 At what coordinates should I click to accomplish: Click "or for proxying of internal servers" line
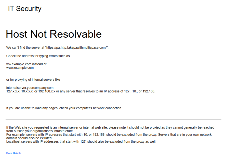coord(33,80)
